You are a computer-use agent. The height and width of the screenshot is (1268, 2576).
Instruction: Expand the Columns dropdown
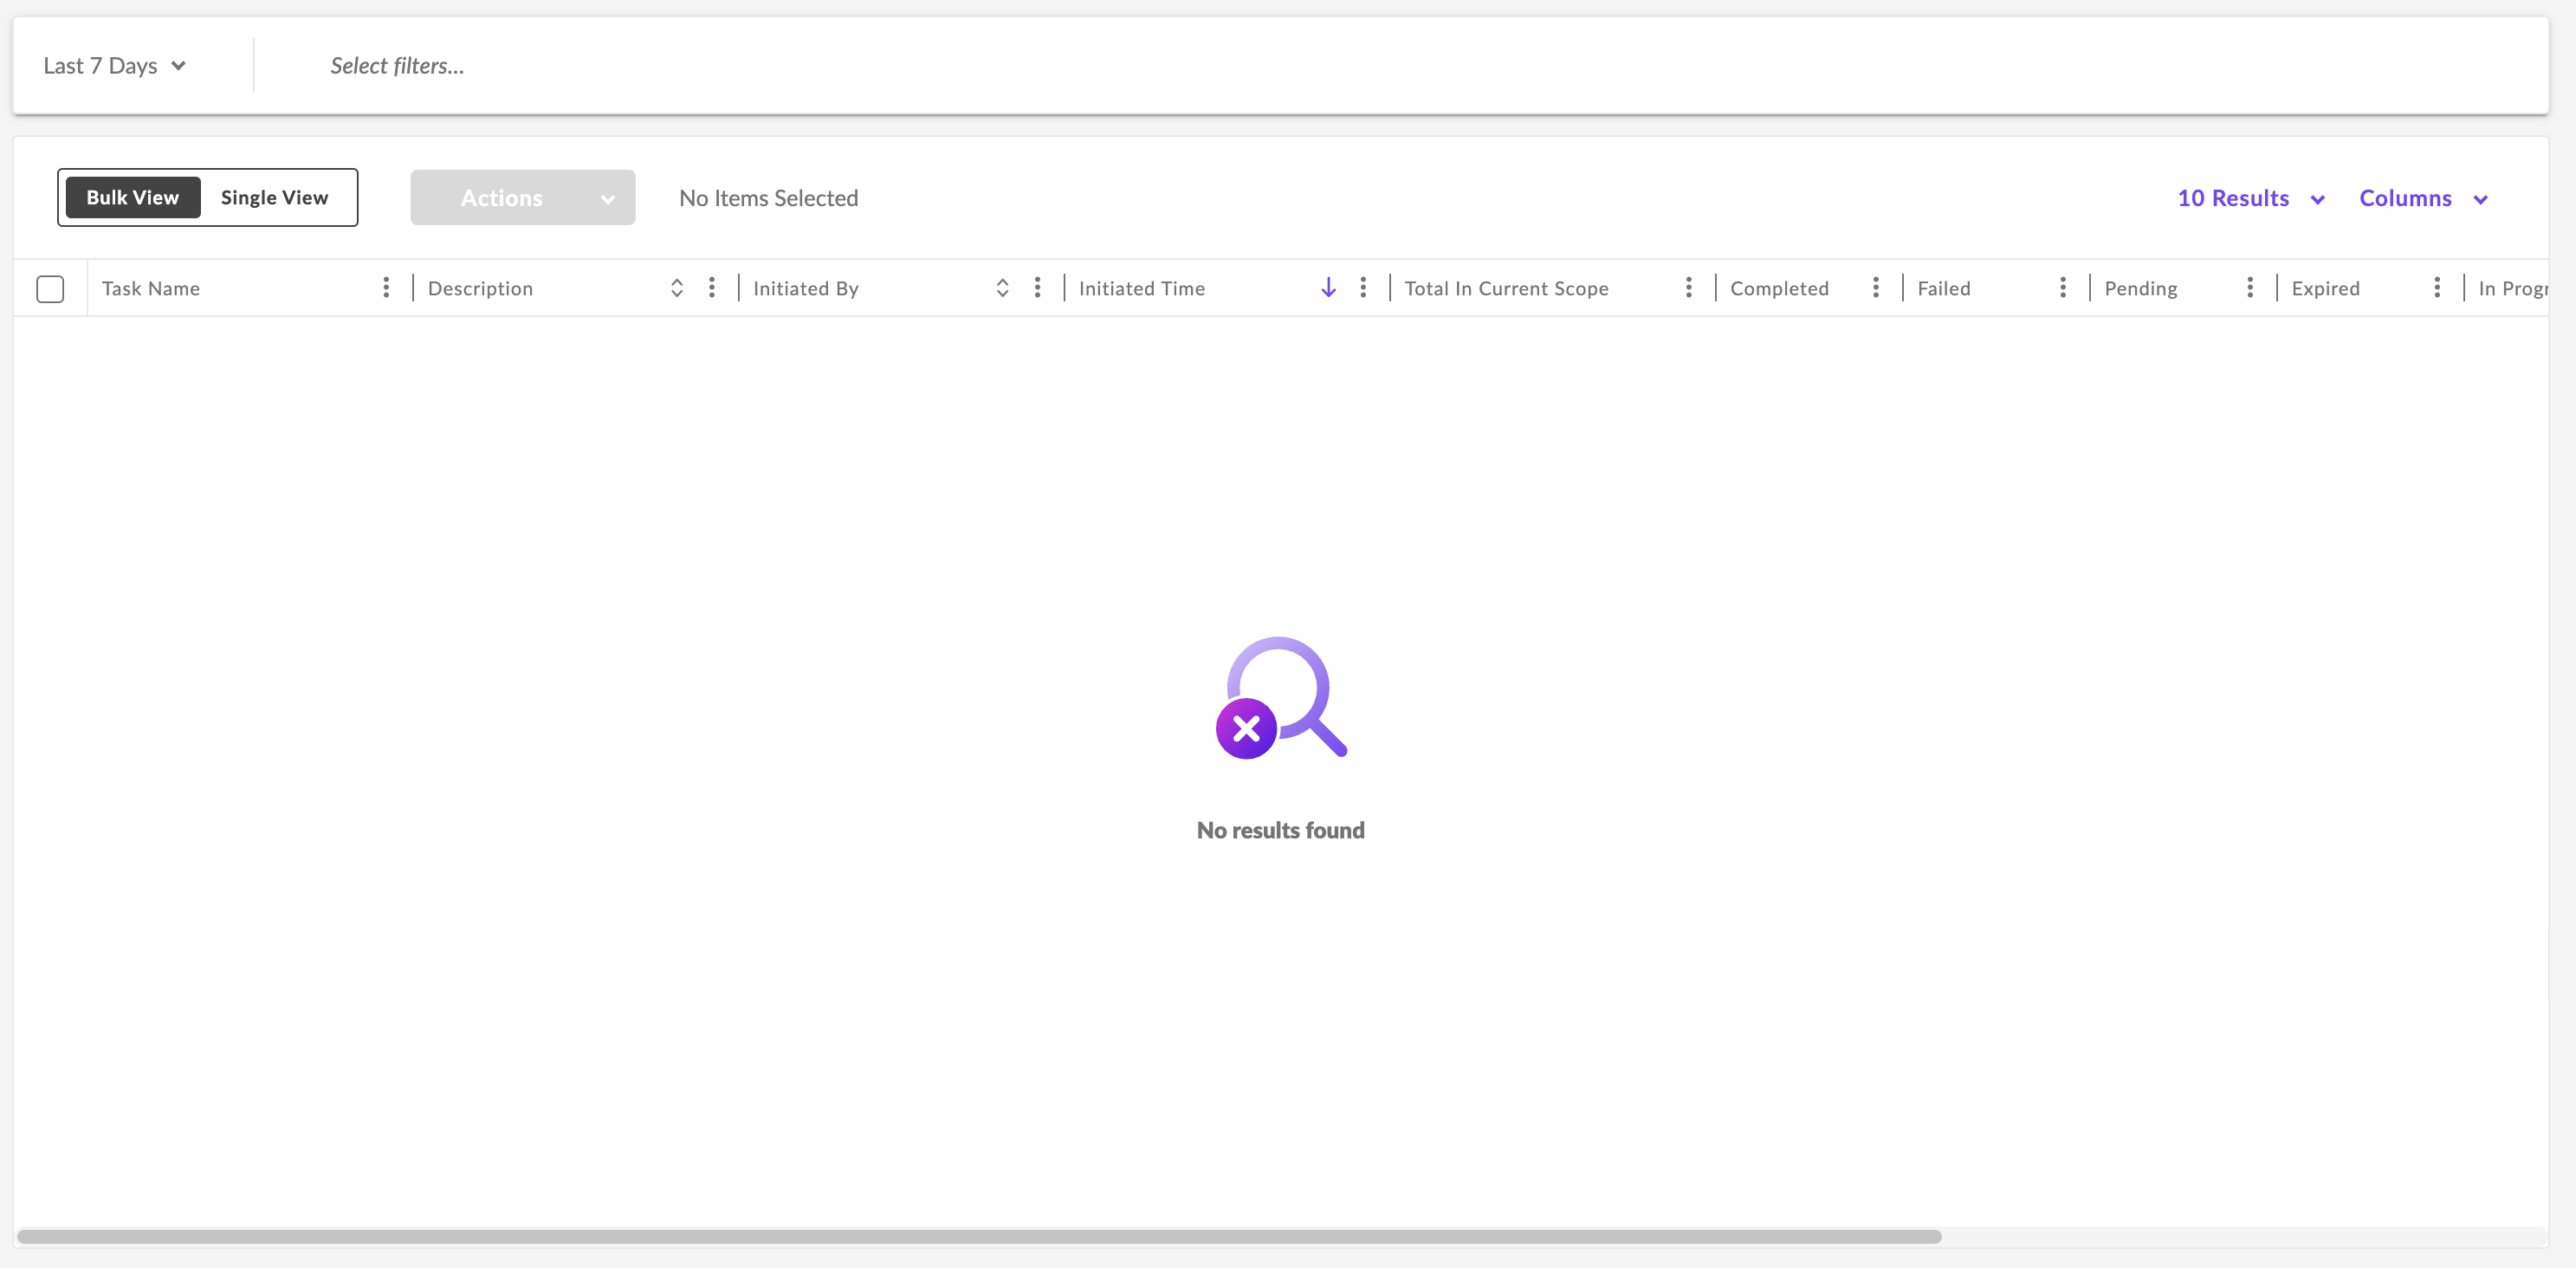[x=2422, y=198]
